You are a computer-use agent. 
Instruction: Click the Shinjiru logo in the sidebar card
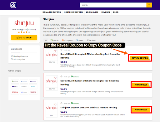coord(24,23)
